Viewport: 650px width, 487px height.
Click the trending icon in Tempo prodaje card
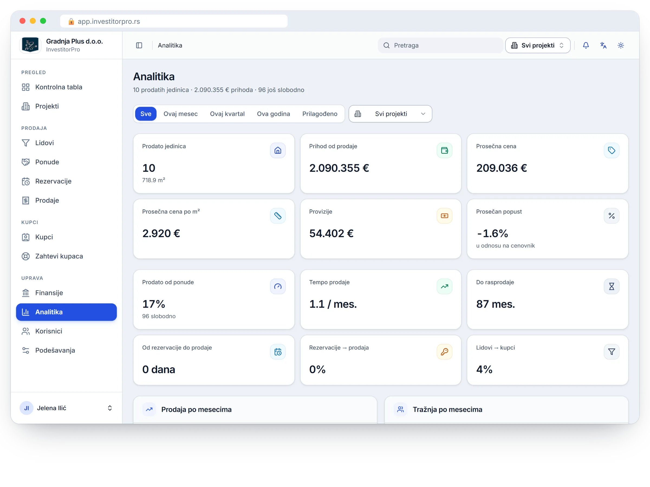(x=444, y=286)
